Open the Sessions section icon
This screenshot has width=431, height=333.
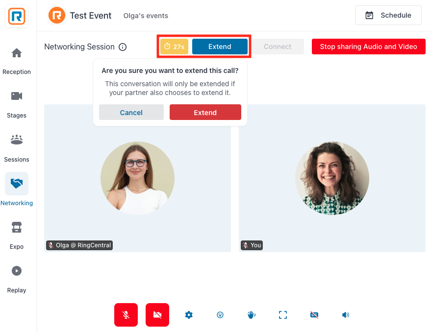pos(17,140)
